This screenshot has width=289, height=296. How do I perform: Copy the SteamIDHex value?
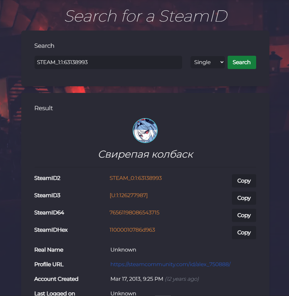(x=244, y=233)
